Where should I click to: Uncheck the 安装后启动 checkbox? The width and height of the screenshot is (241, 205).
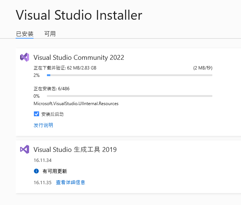click(37, 114)
